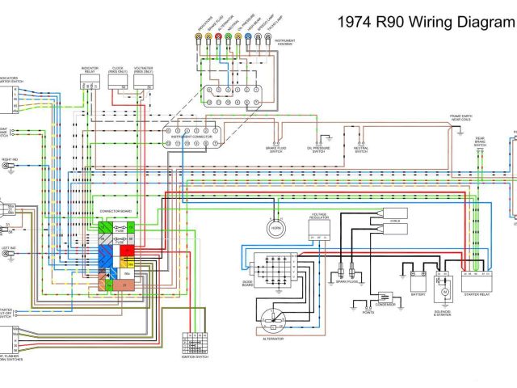The height and width of the screenshot is (388, 517).
Task: Select the Instrument Connector block
Action: pos(191,133)
